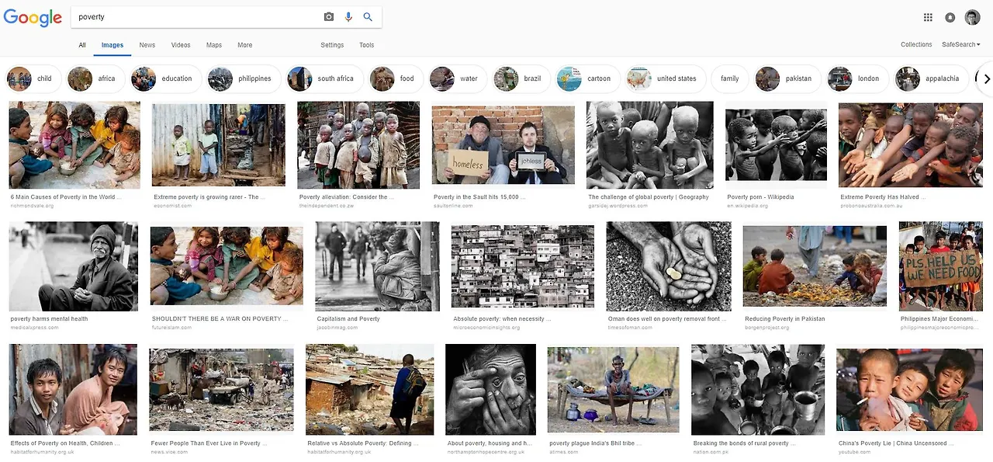Show more suggestion chips with right arrow
The width and height of the screenshot is (993, 462).
(987, 78)
